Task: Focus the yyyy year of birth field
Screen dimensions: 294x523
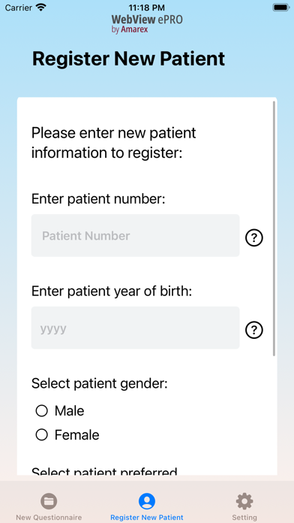Action: 136,328
